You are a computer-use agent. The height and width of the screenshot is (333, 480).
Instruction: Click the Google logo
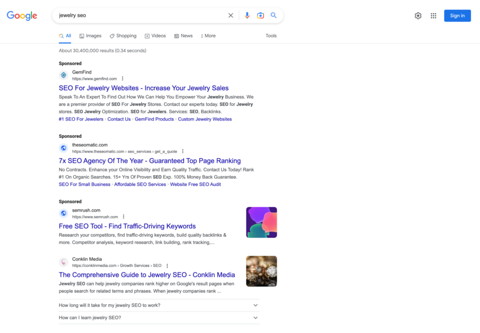coord(22,15)
